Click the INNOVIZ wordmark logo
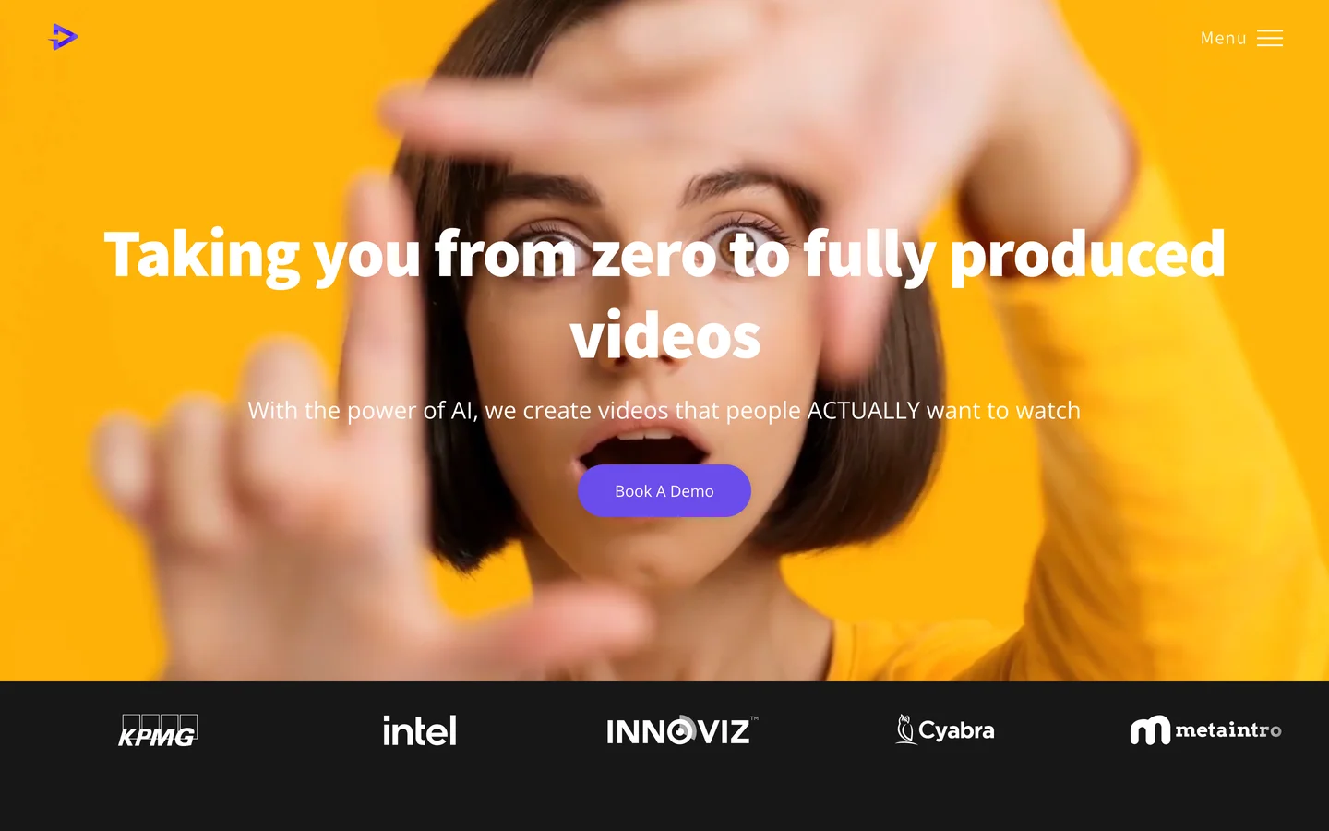This screenshot has width=1329, height=831. 682,730
